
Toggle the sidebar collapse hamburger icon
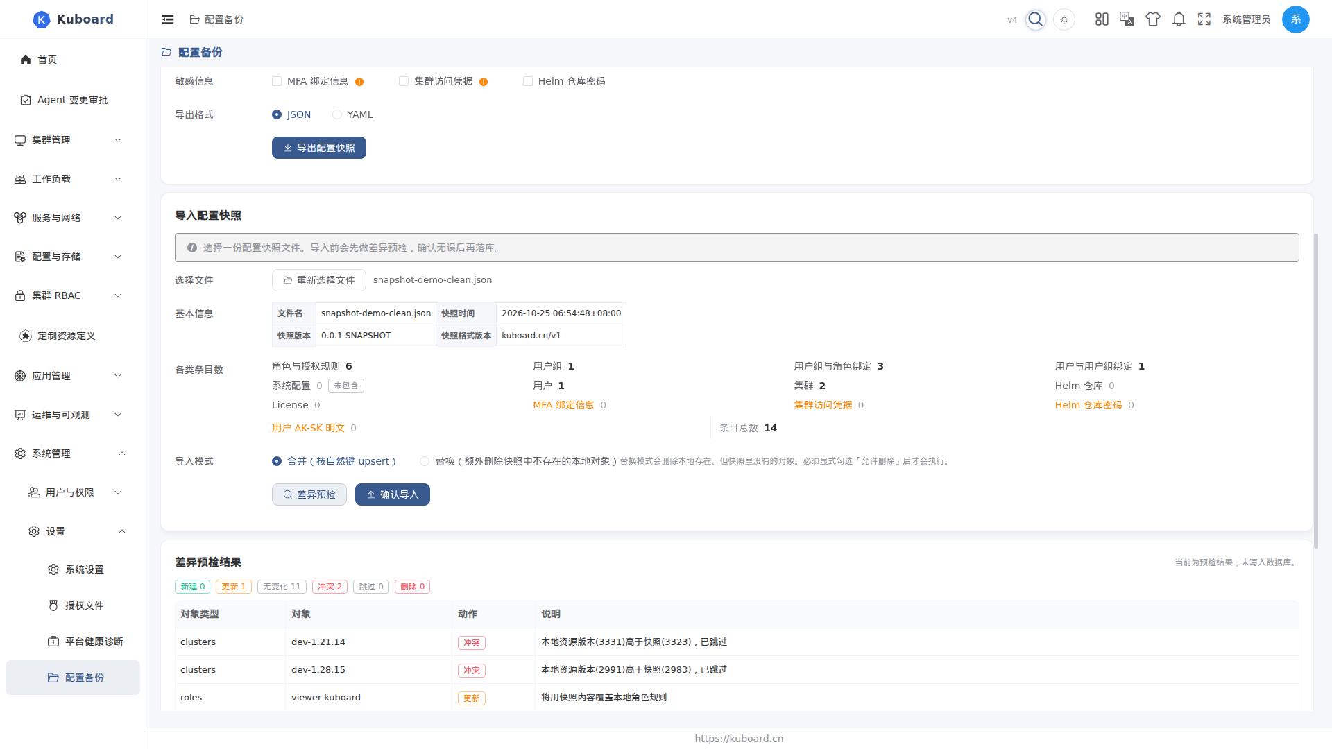168,19
